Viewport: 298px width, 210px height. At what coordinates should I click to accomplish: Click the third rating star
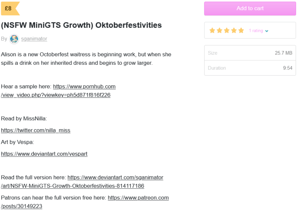pos(227,31)
